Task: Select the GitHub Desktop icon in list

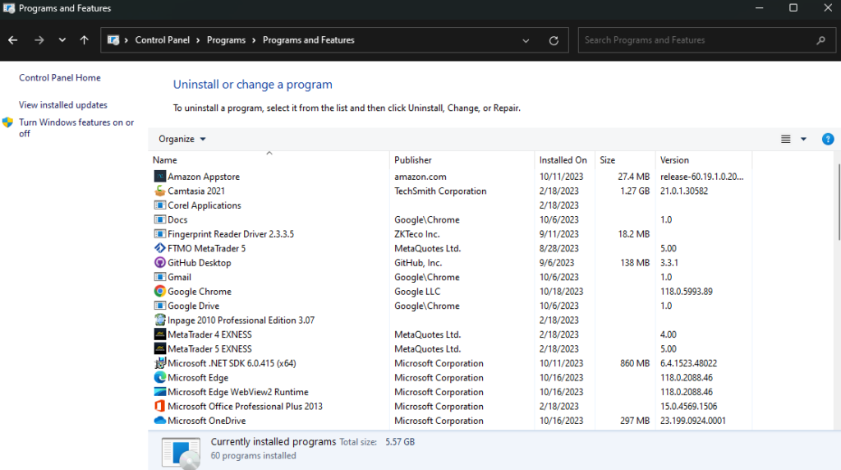Action: 160,263
